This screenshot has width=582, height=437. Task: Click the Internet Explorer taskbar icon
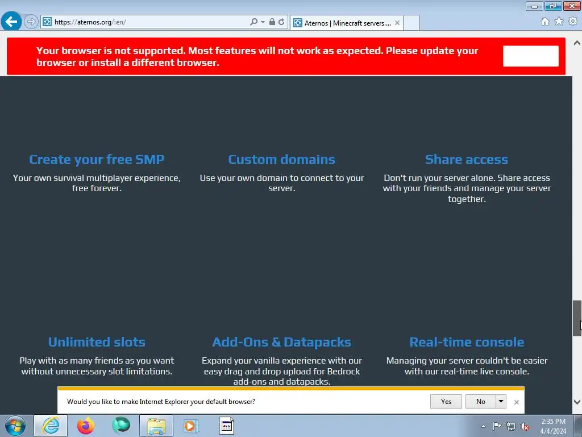51,426
